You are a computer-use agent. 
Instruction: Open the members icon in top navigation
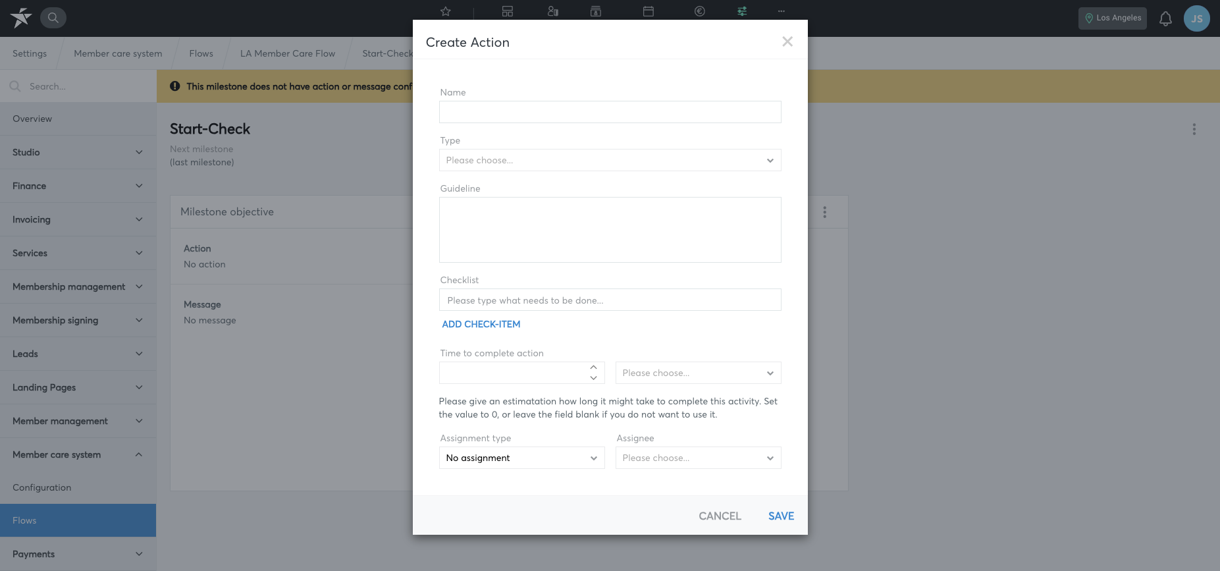point(553,11)
